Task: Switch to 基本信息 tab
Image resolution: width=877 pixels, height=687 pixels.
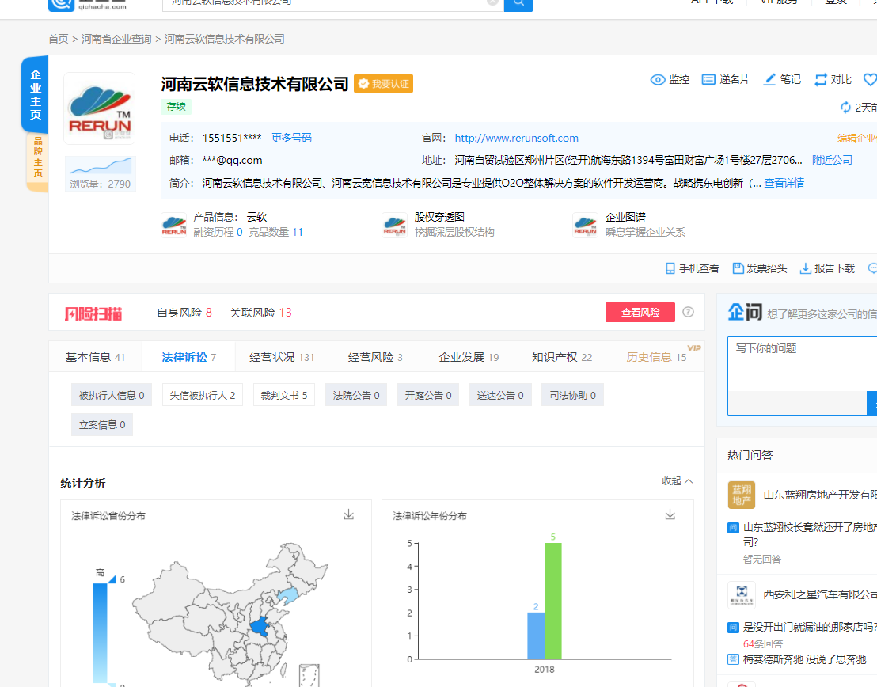Action: [95, 357]
